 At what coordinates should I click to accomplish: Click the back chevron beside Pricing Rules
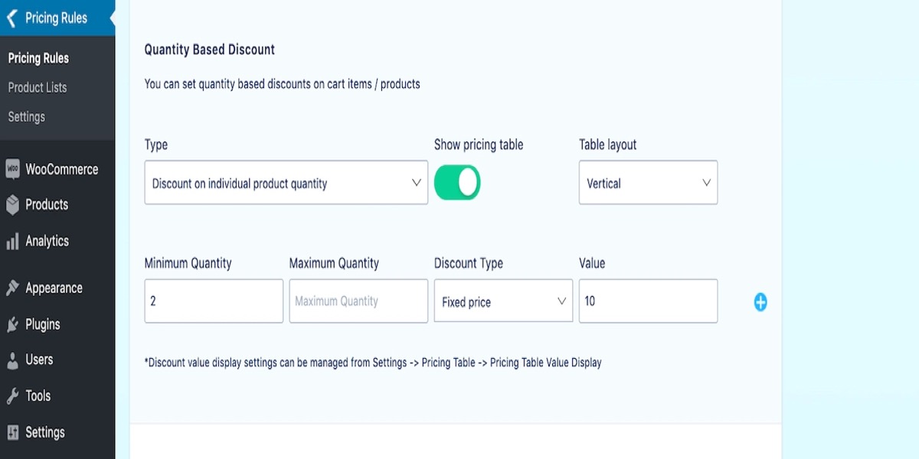coord(11,18)
